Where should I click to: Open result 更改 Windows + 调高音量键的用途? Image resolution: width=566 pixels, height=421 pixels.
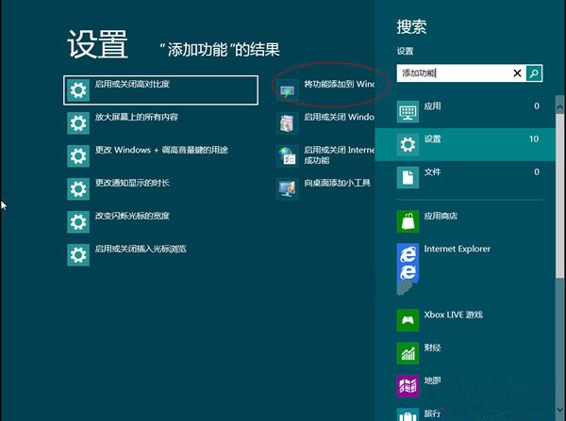point(161,150)
